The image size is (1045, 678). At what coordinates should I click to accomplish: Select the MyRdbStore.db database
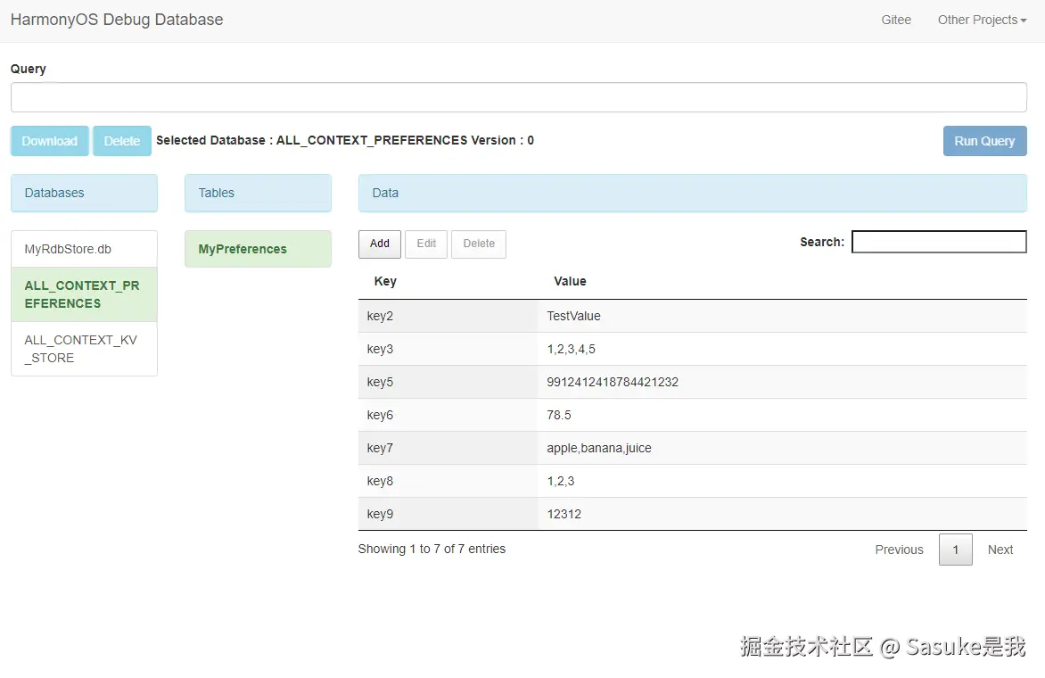pos(84,249)
